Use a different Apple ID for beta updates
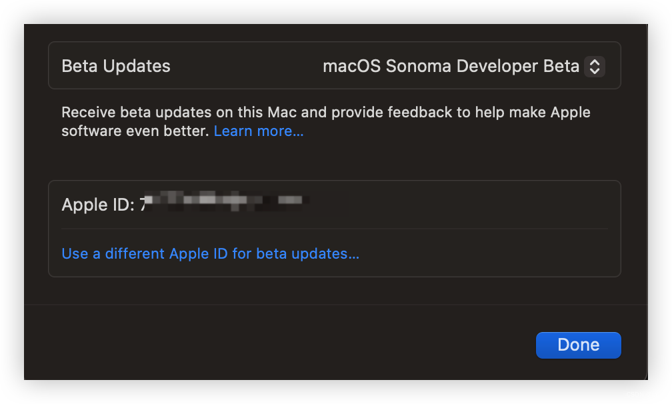The height and width of the screenshot is (404, 672). pos(210,254)
